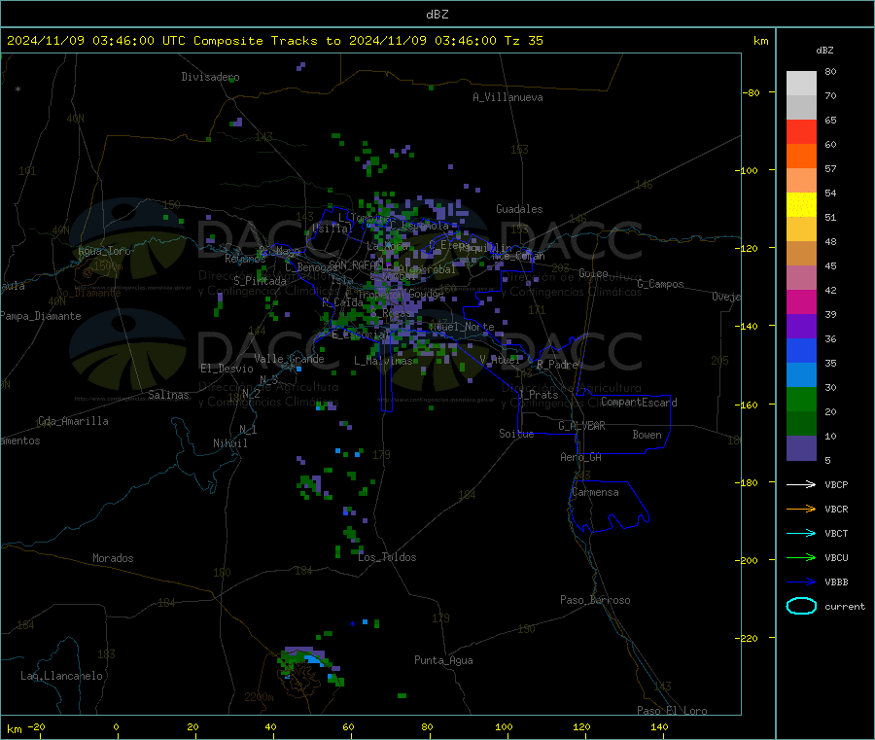Click the Aero_GA place label

tap(580, 457)
